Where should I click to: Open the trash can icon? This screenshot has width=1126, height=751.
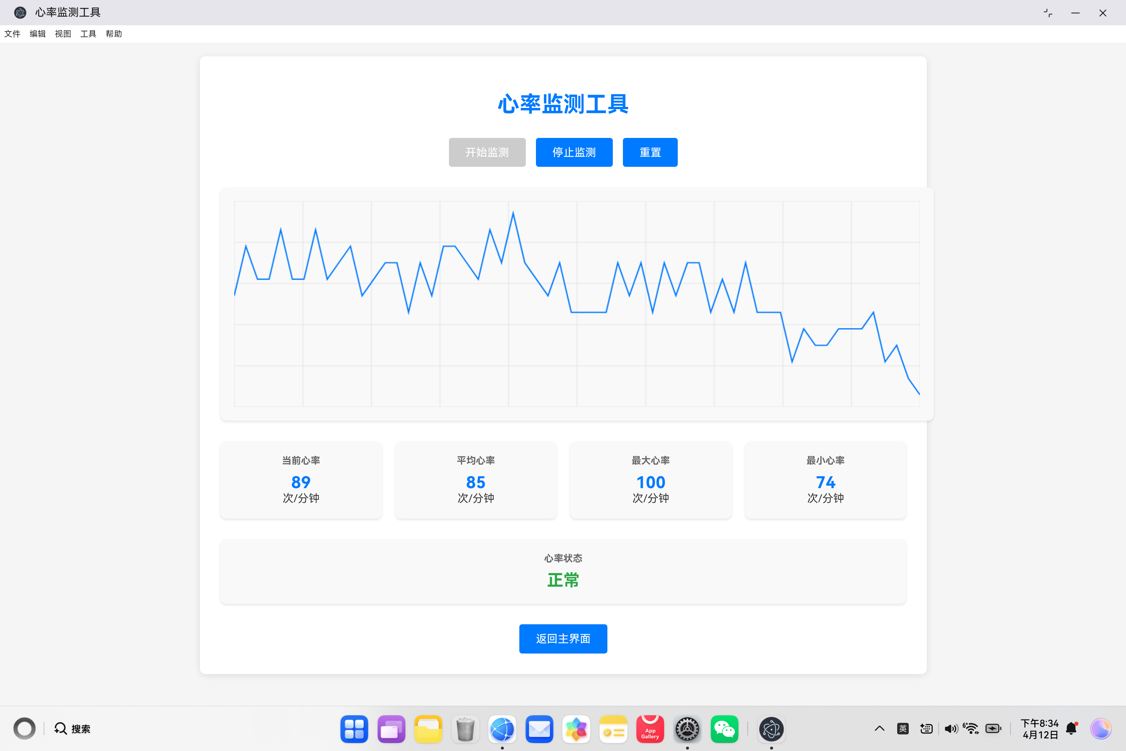465,729
